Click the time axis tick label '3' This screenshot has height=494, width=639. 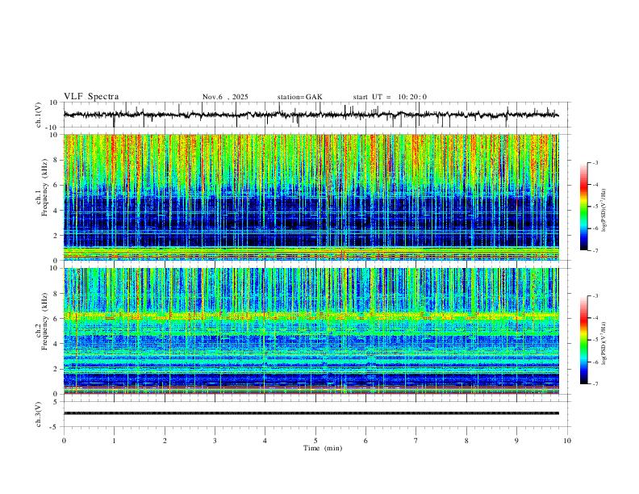pos(215,441)
